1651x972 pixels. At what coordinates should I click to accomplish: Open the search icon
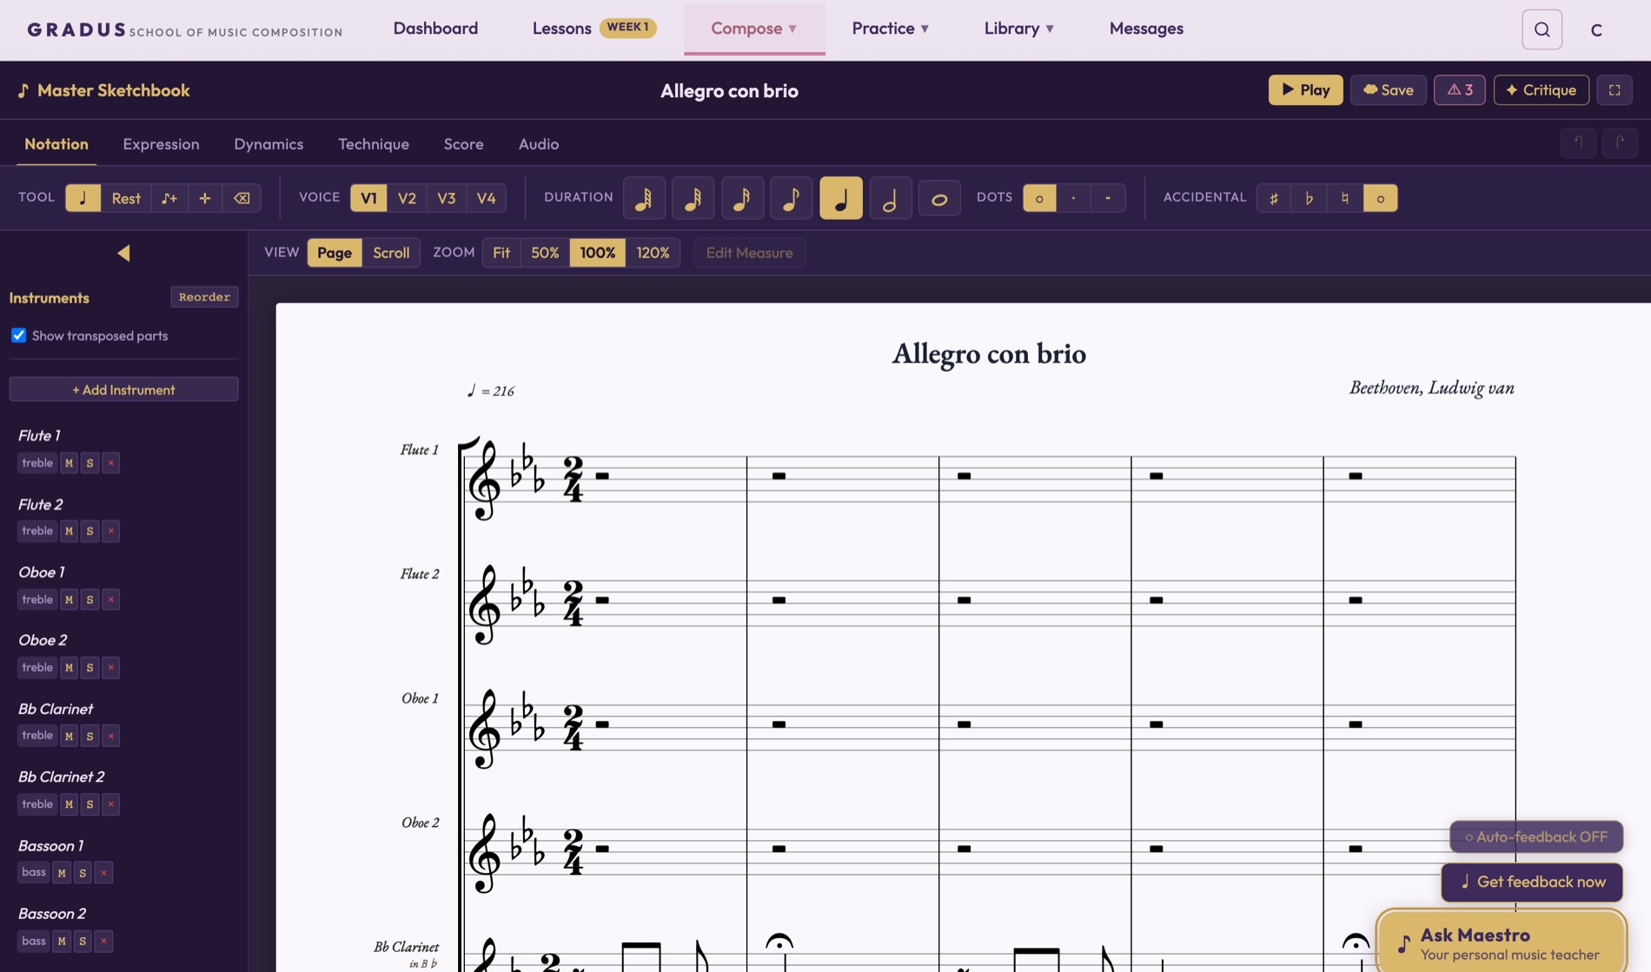(1542, 30)
